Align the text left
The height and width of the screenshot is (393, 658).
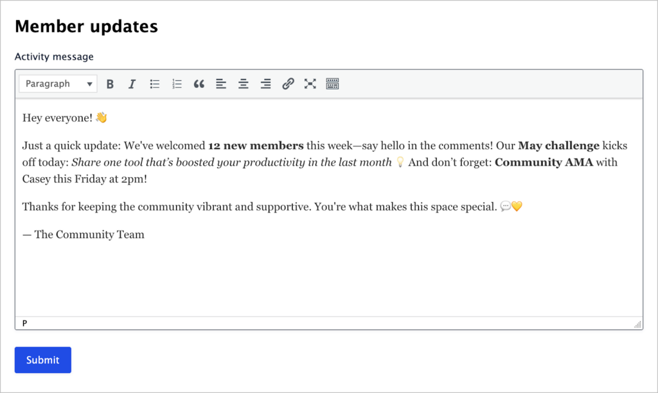pos(221,83)
